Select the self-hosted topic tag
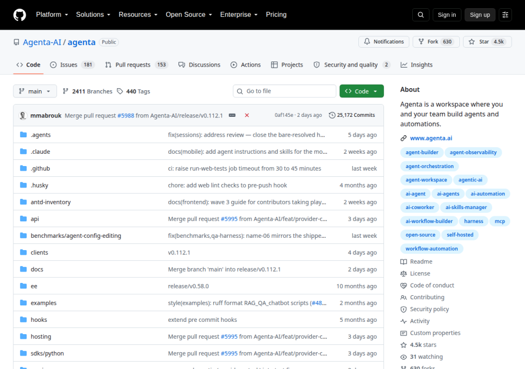525x369 pixels. (460, 235)
